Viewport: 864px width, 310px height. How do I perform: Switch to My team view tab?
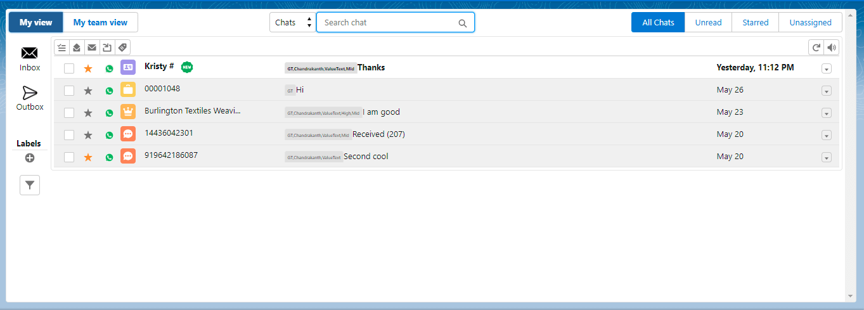tap(100, 22)
